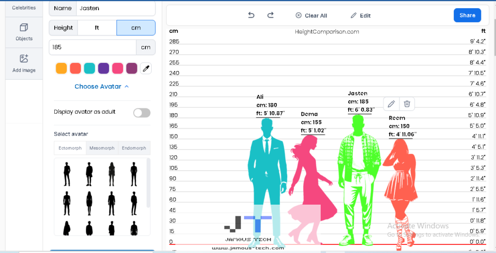
Task: Collapse the Choose Avatar section
Action: 102,87
